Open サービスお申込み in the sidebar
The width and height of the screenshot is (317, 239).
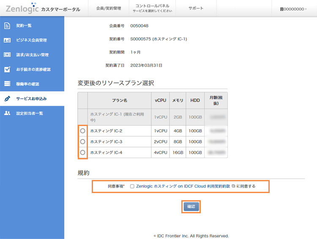(32, 99)
